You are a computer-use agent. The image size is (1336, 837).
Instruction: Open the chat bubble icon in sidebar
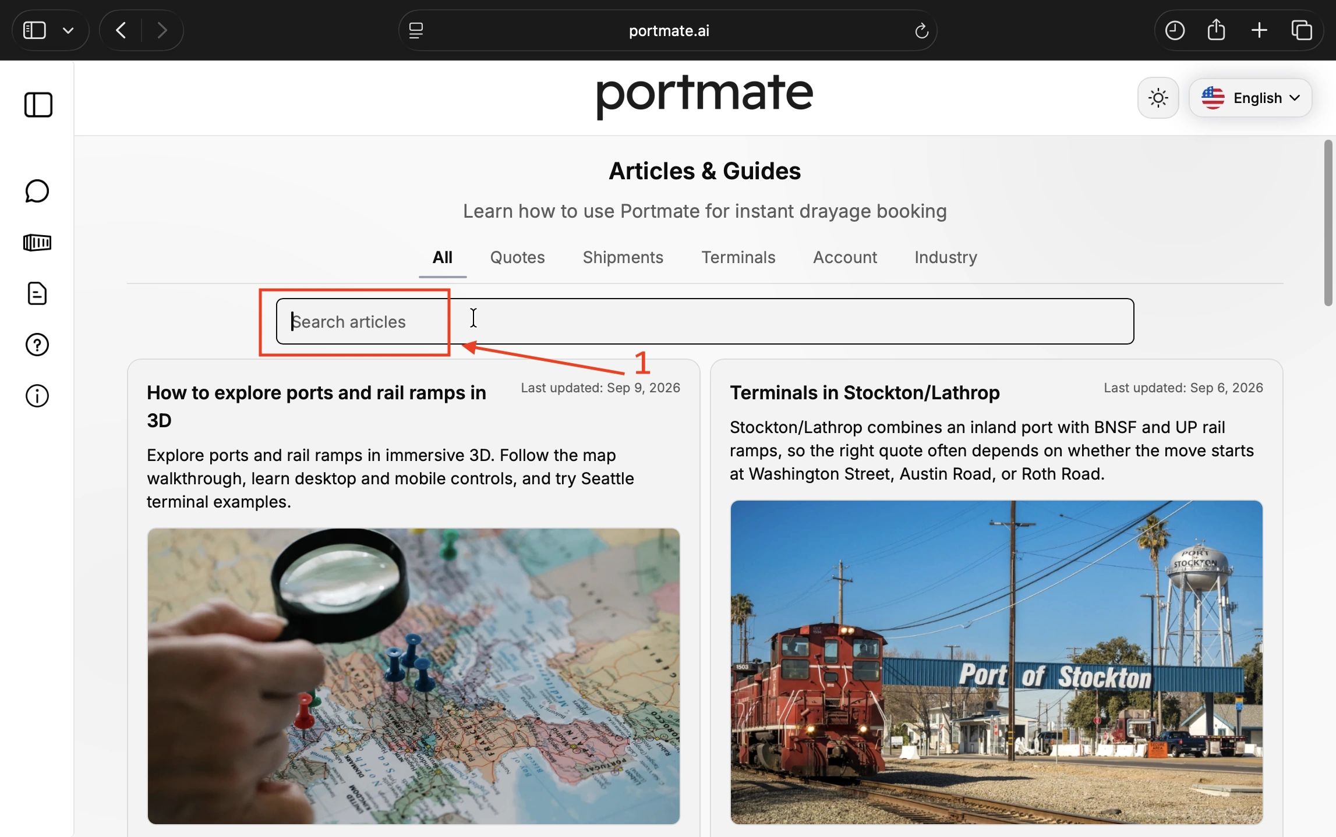[37, 191]
